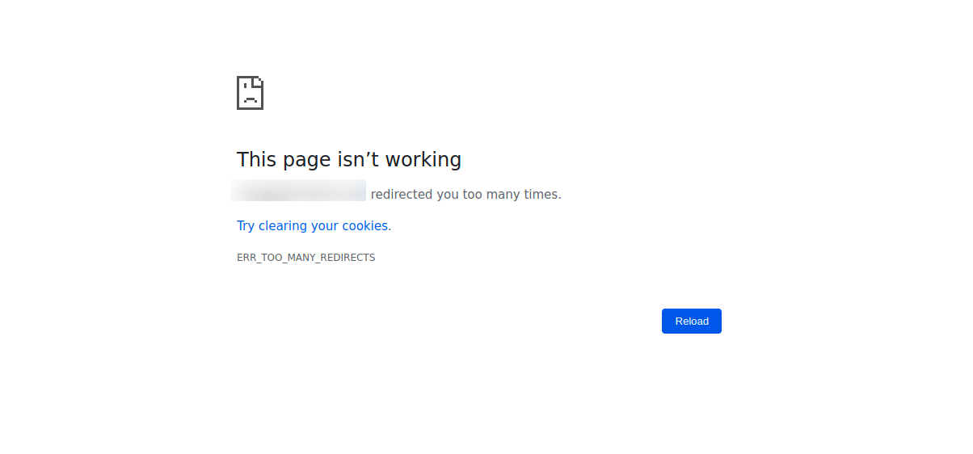Click the sad mouth on the page icon
This screenshot has width=973, height=454.
pyautogui.click(x=251, y=99)
